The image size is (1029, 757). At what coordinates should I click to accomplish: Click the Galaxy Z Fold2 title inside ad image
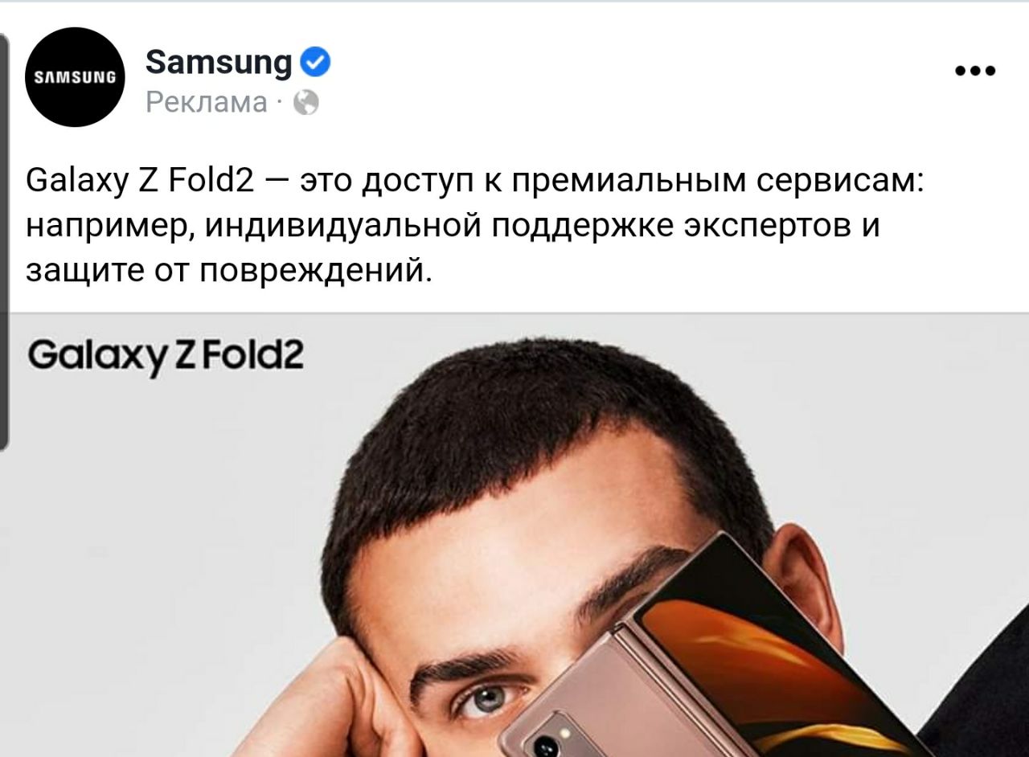point(166,354)
